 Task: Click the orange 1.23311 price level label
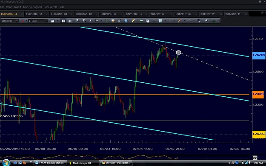point(258,94)
